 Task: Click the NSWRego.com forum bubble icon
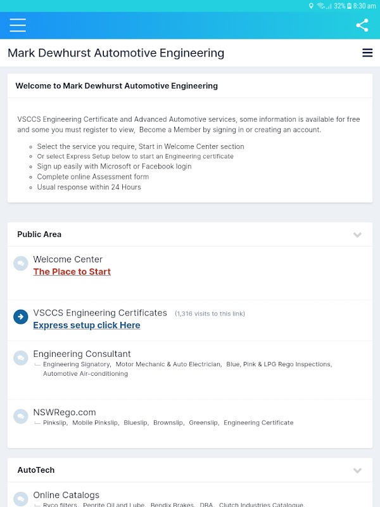(x=21, y=416)
